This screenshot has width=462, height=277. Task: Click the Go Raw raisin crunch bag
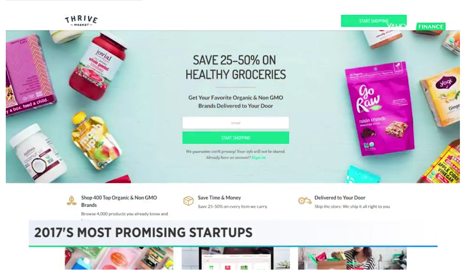[380, 108]
